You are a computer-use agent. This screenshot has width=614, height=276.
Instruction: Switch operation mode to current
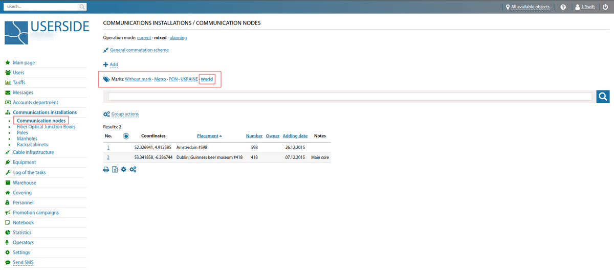tap(144, 38)
